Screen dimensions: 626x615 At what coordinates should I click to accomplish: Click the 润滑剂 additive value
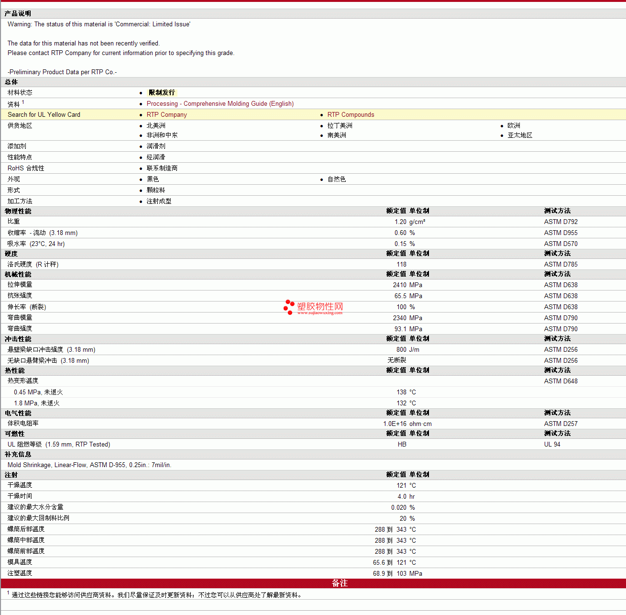tap(156, 146)
